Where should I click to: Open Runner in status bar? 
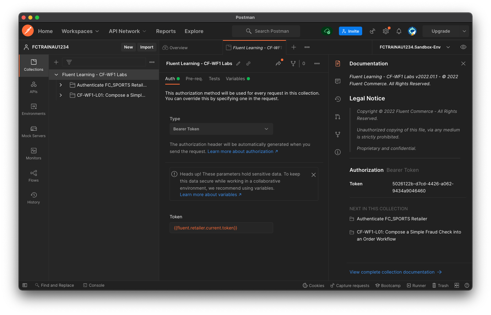point(416,285)
